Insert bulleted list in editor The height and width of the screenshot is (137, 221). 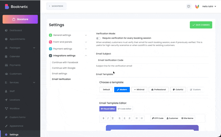click(137, 118)
